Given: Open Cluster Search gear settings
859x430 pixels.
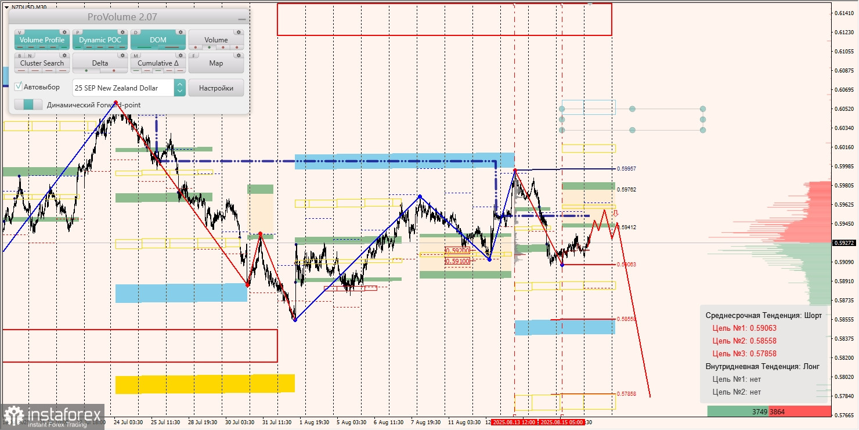Looking at the screenshot, I should click(64, 55).
